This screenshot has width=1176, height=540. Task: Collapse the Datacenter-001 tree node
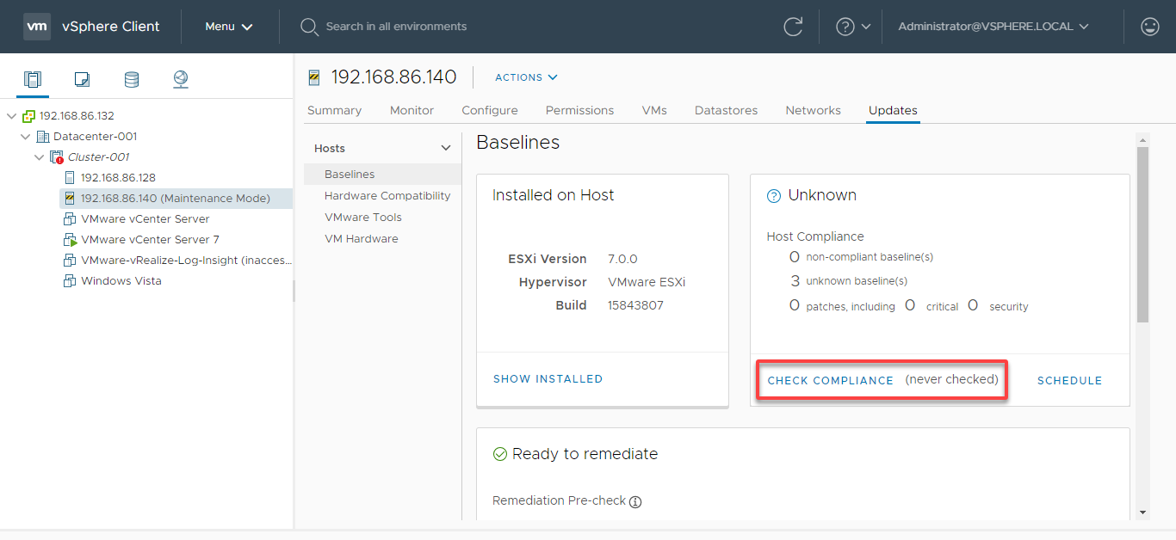coord(25,137)
